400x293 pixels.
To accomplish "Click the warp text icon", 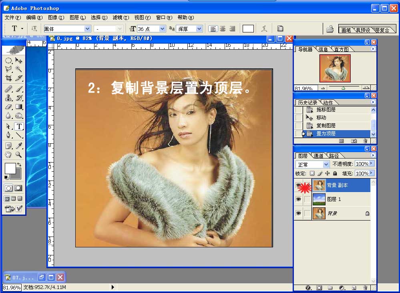I will [x=264, y=28].
